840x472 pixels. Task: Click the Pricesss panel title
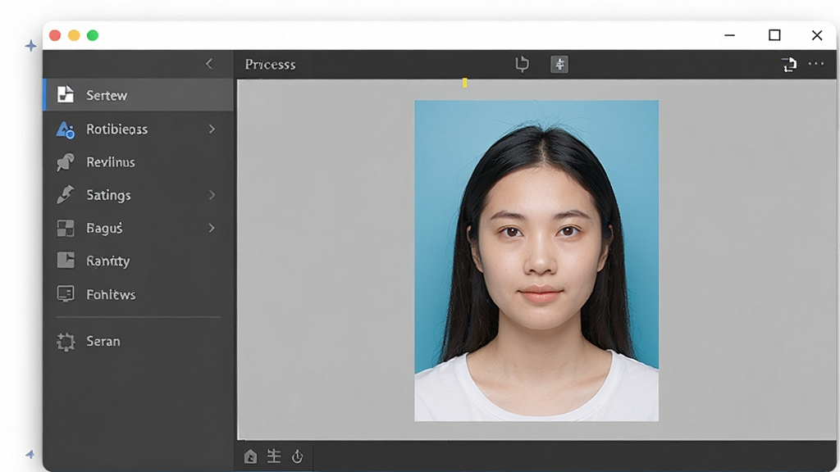[x=270, y=64]
